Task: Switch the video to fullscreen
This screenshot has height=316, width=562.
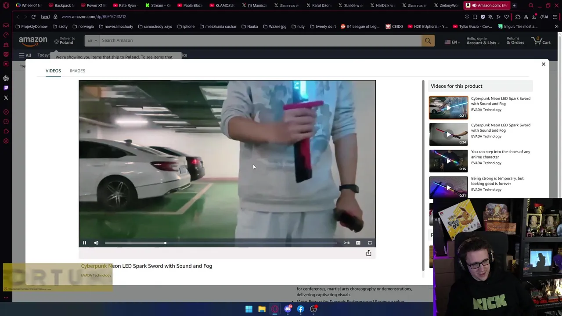Action: pyautogui.click(x=370, y=243)
